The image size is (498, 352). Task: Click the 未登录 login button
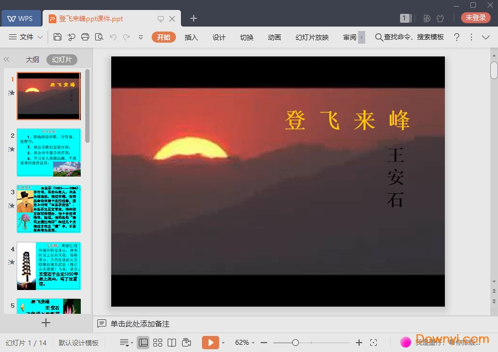coord(475,17)
